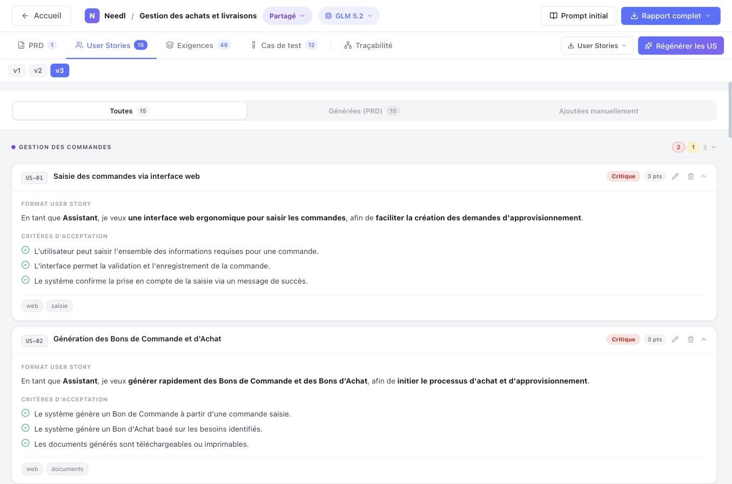Delete user story US-01 with trash icon
732x484 pixels.
click(690, 176)
